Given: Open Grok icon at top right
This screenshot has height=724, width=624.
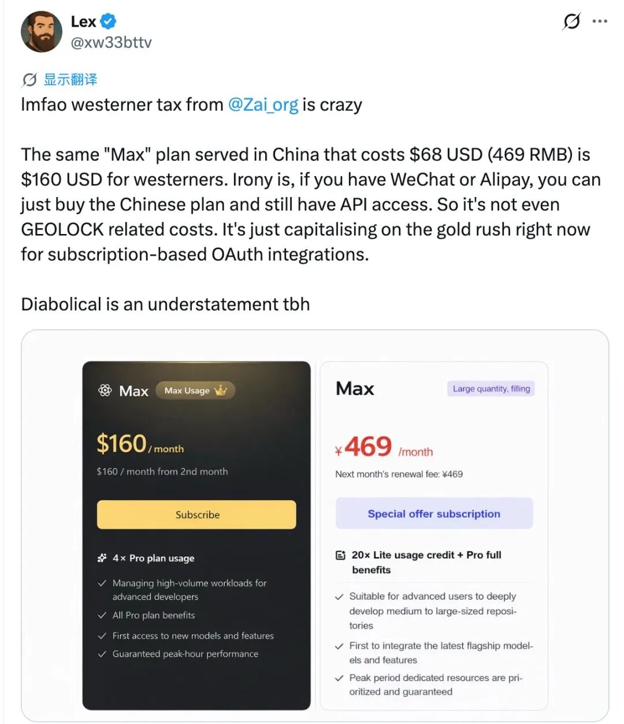Looking at the screenshot, I should [571, 21].
